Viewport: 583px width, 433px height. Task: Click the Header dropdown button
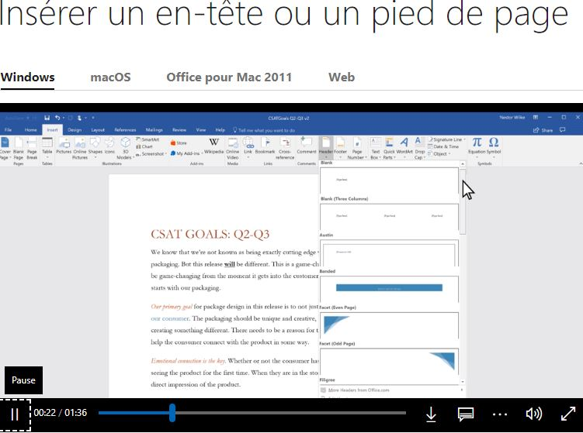[326, 147]
